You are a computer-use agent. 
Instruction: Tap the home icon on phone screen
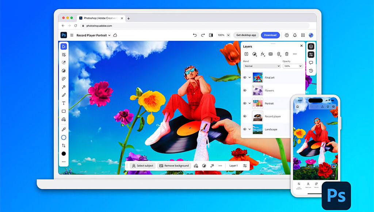[297, 106]
